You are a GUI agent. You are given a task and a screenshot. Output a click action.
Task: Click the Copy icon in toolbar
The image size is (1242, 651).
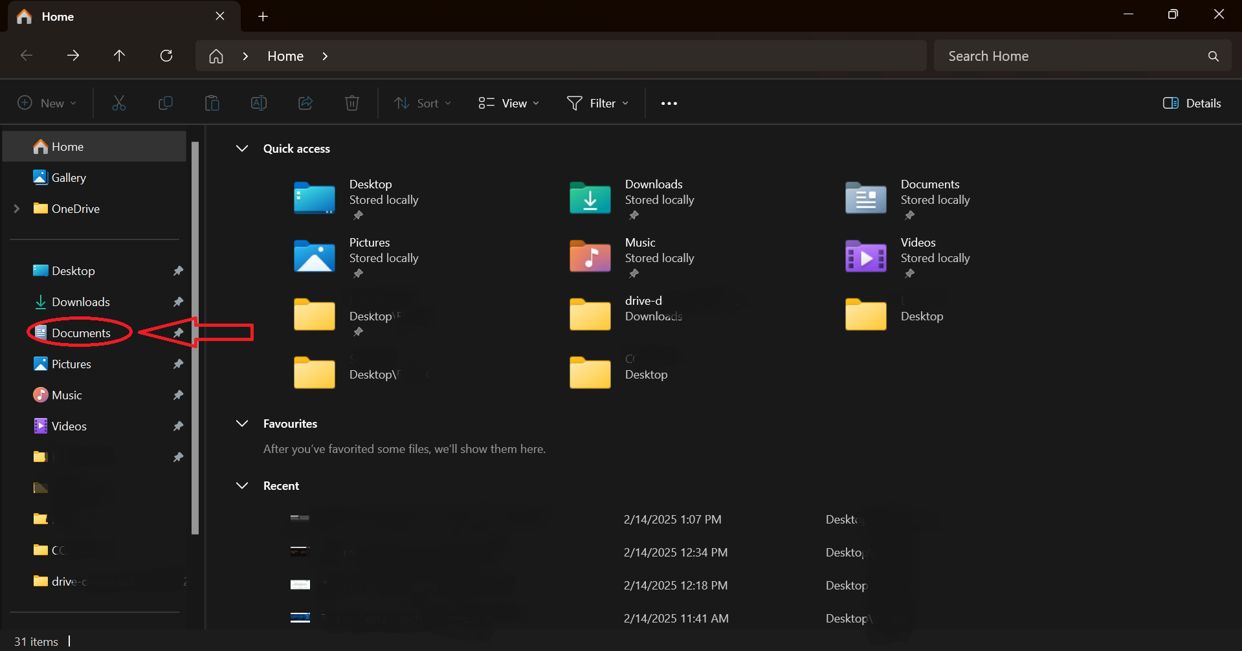pyautogui.click(x=166, y=103)
